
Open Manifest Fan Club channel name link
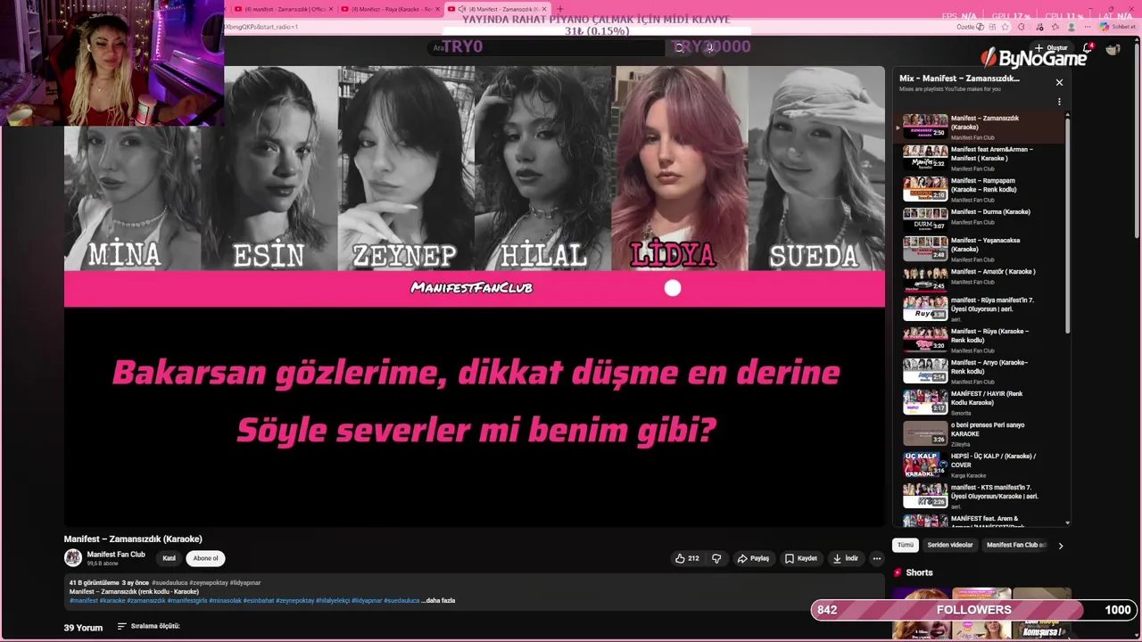click(x=116, y=555)
